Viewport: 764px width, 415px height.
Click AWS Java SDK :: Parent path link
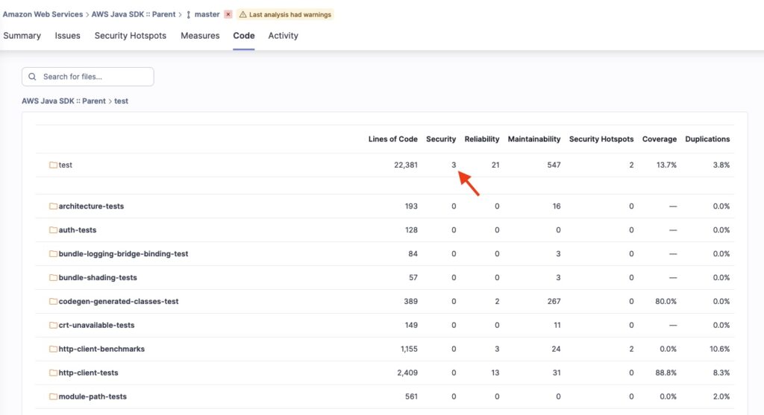[63, 101]
